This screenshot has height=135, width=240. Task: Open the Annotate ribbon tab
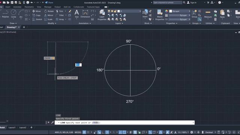17,7
